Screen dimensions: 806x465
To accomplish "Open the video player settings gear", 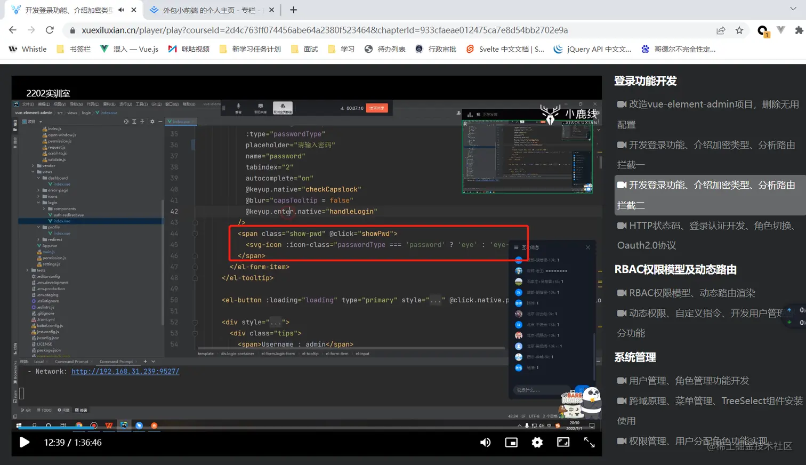I will 537,442.
